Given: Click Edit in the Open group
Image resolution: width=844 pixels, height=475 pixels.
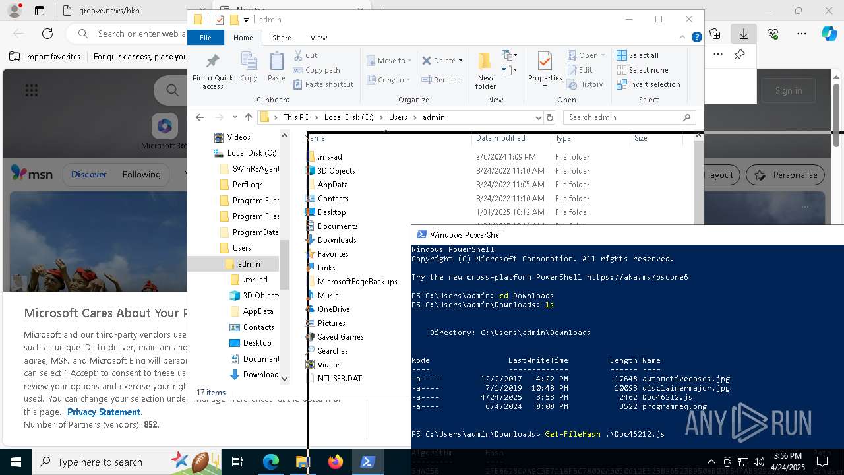Looking at the screenshot, I should pyautogui.click(x=580, y=70).
